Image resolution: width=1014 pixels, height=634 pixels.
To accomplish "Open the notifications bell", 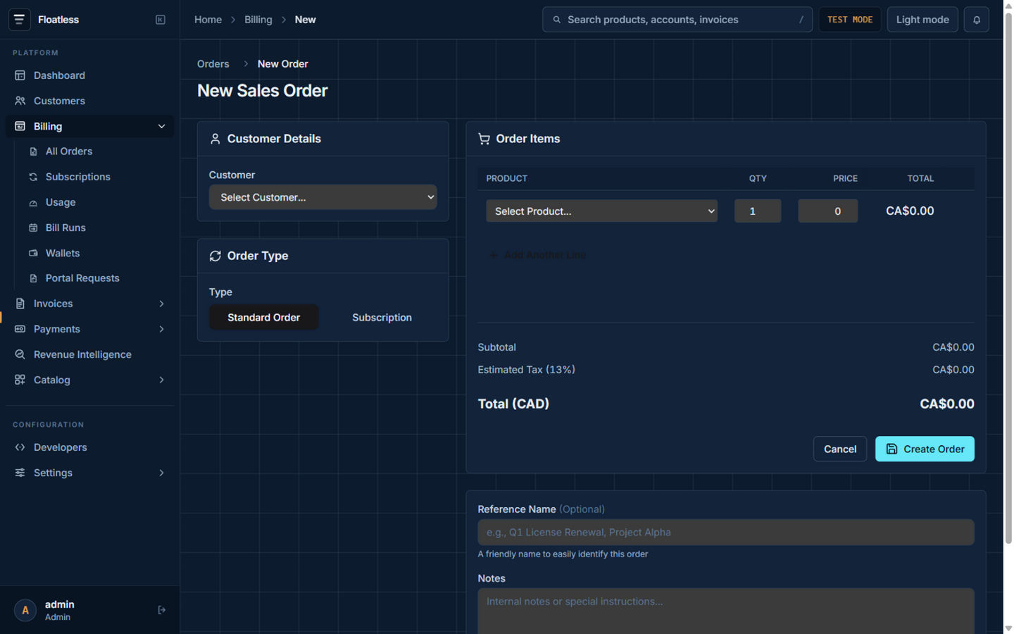I will point(976,20).
